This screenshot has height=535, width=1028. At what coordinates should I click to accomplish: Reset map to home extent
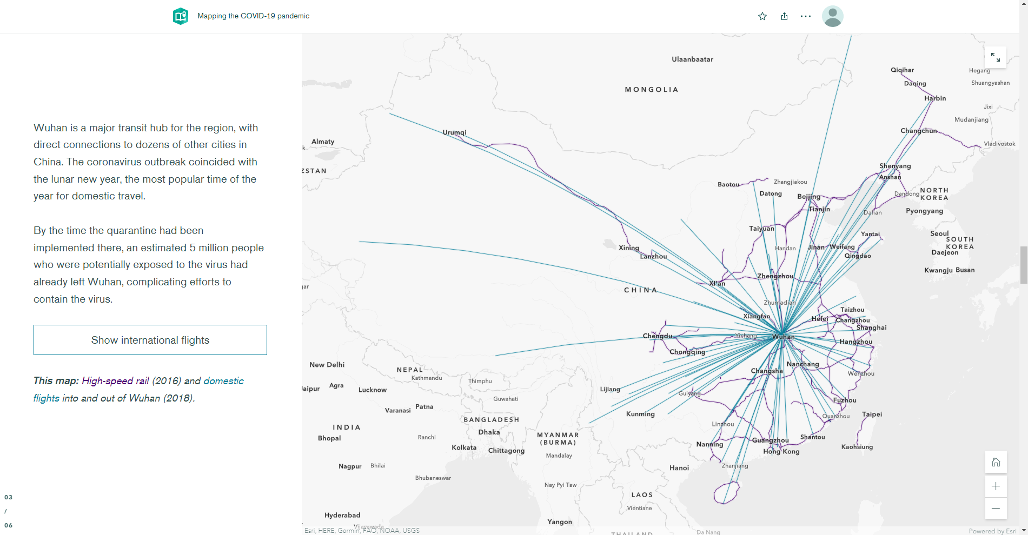996,462
